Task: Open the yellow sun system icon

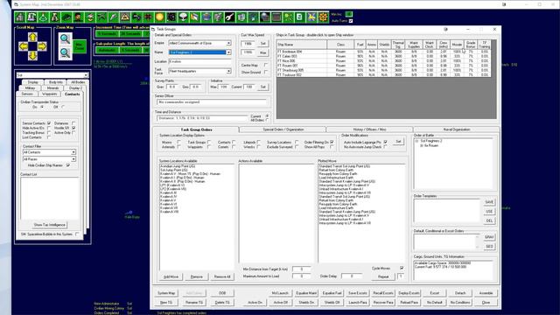Action: (159, 17)
